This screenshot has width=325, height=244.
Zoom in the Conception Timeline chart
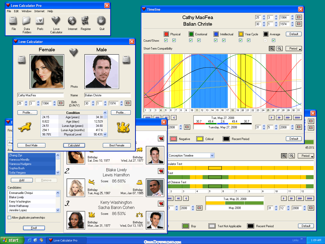coord(284,156)
